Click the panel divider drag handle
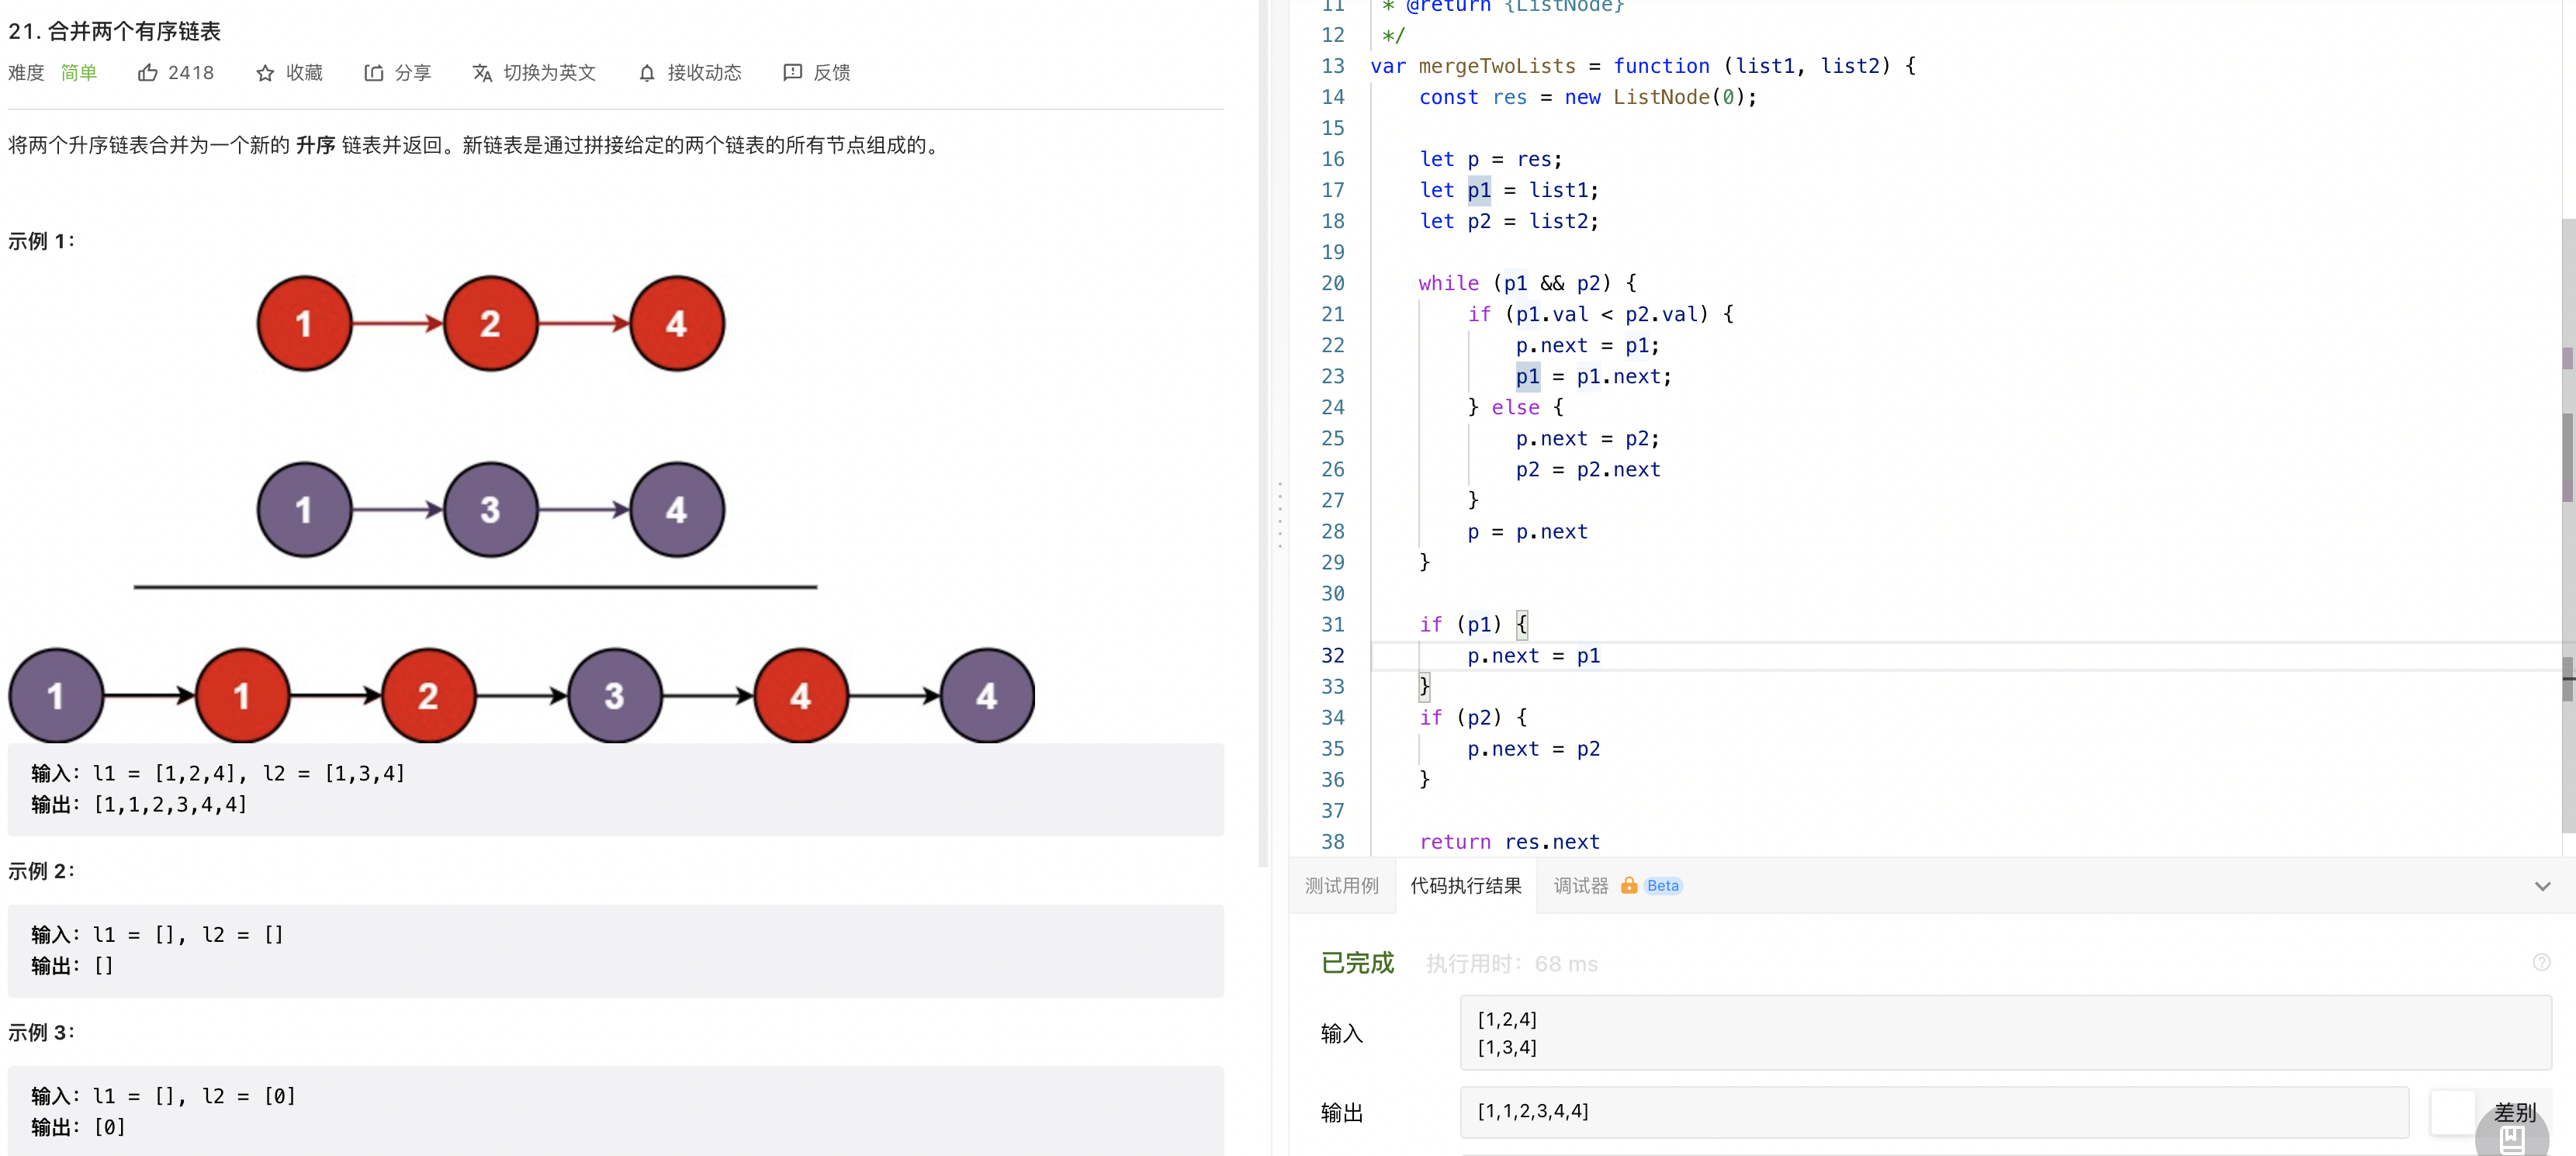The height and width of the screenshot is (1156, 2576). tap(1279, 514)
